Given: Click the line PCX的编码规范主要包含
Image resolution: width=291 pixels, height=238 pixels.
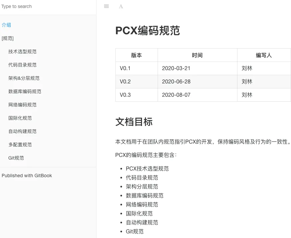Looking at the screenshot, I should tap(146, 155).
